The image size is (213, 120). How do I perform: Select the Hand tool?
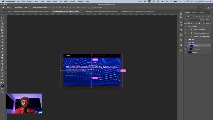click(x=2, y=73)
